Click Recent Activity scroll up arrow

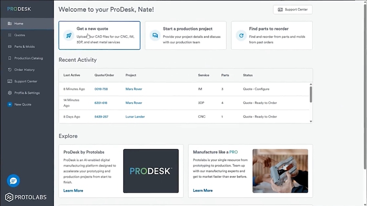(x=311, y=84)
